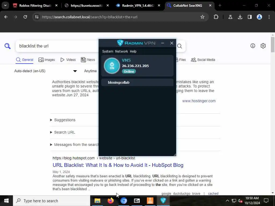Open the orange flask app on taskbar
Viewport: 275px width, 206px height.
(x=150, y=201)
